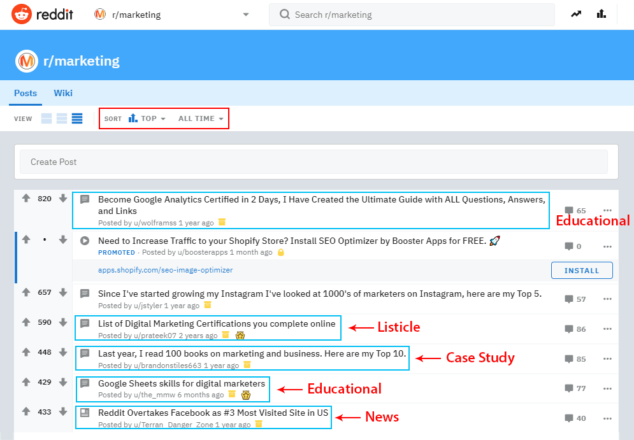The image size is (634, 440).
Task: Select the compact view layout icon
Action: coord(77,118)
